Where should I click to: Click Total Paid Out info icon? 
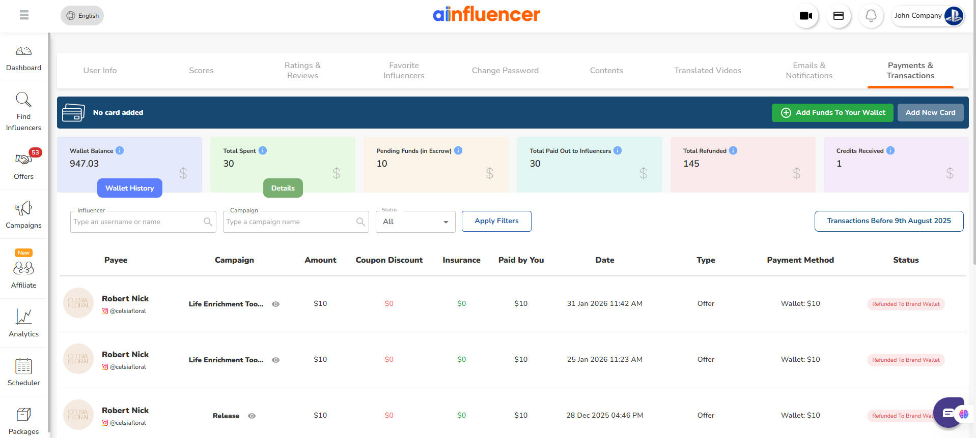tap(618, 150)
